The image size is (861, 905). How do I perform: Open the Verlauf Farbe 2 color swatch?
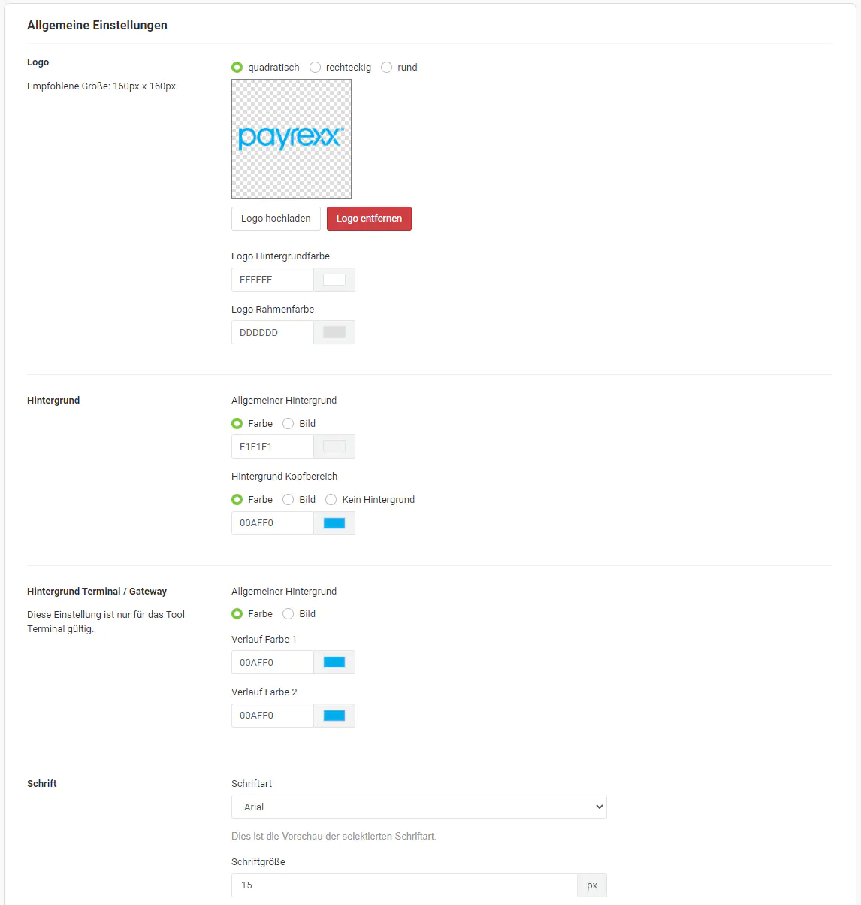(x=334, y=716)
